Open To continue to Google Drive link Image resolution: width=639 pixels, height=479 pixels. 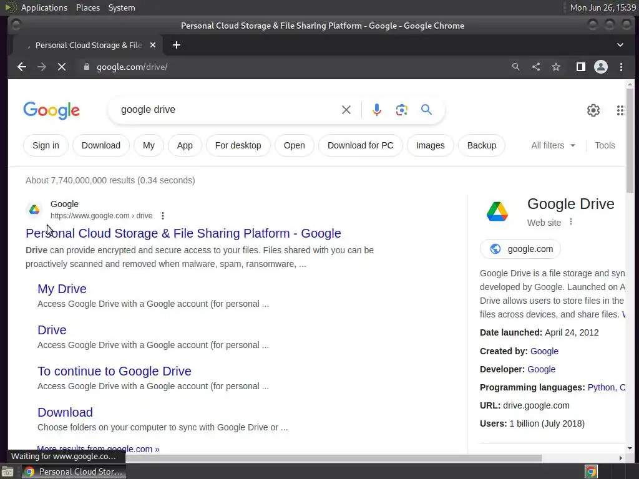(x=114, y=371)
